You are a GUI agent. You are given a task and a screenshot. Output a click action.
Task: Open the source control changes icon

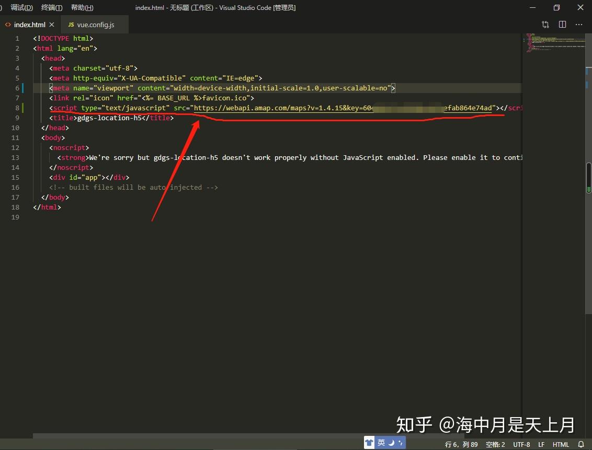coord(545,25)
